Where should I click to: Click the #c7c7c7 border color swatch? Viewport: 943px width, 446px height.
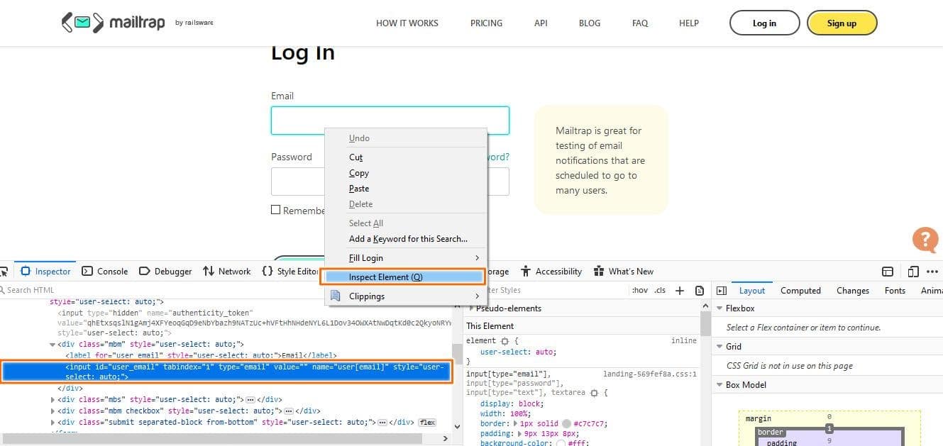pos(566,423)
